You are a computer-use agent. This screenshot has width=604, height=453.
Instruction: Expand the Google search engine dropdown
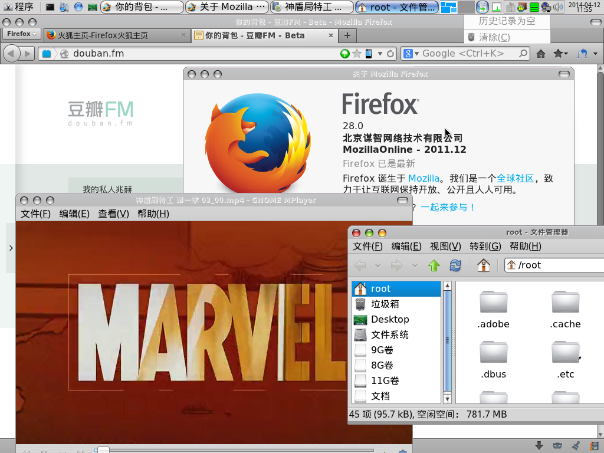coord(408,54)
